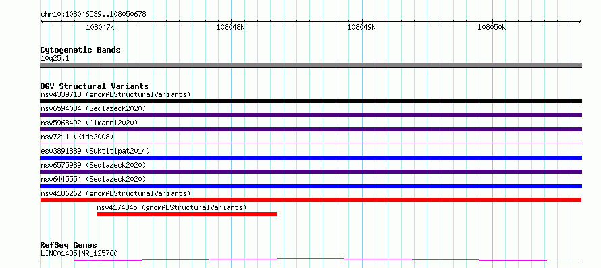Click the thin nsv7211 variant line

[311, 143]
